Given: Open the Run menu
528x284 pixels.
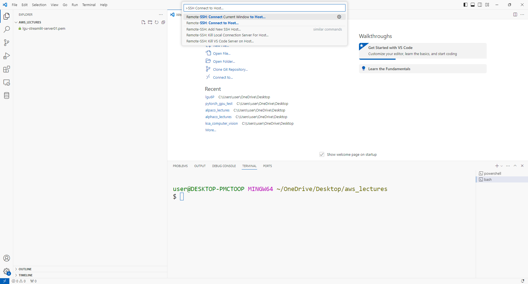Looking at the screenshot, I should point(75,5).
